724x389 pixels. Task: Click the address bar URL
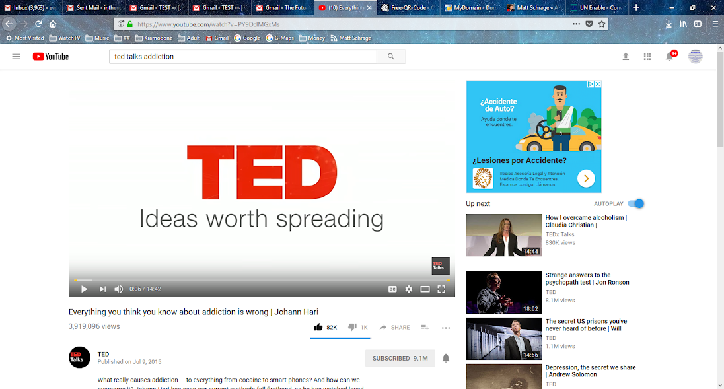click(x=209, y=24)
